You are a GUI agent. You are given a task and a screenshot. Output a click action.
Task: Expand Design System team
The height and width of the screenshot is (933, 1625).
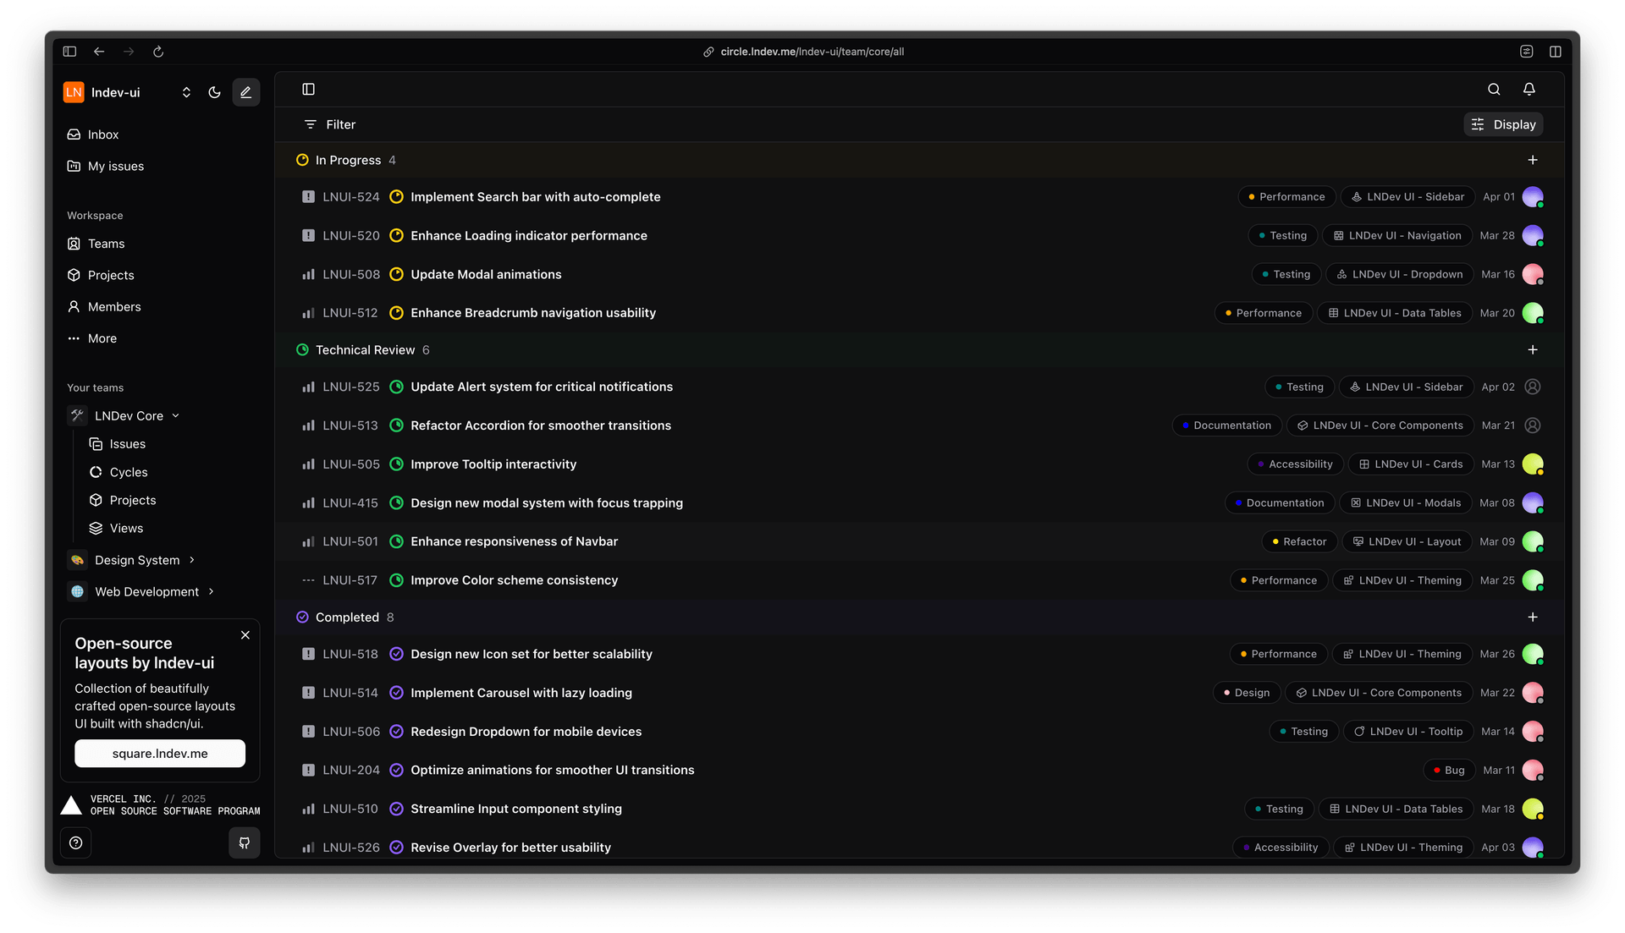192,560
